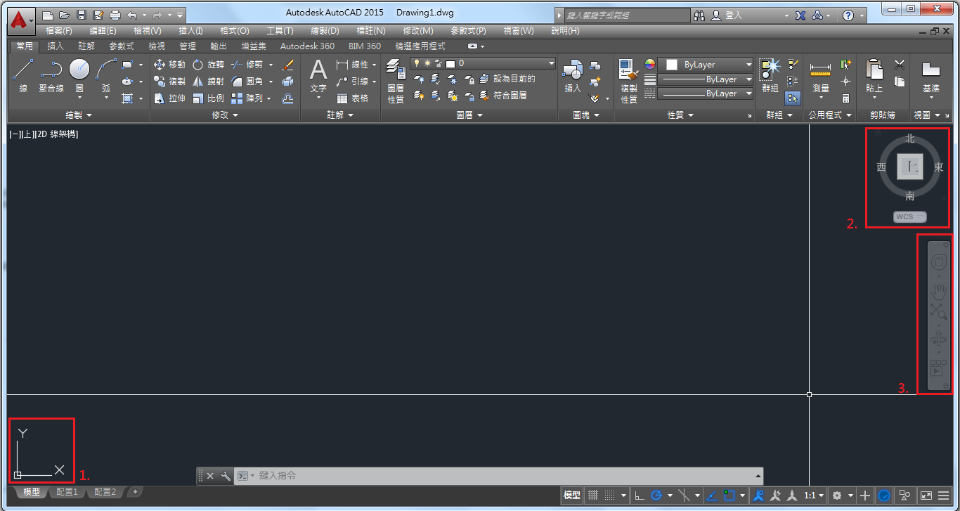The image size is (960, 511).
Task: Click the color wheel swatch in the Properties panel
Action: click(x=649, y=64)
